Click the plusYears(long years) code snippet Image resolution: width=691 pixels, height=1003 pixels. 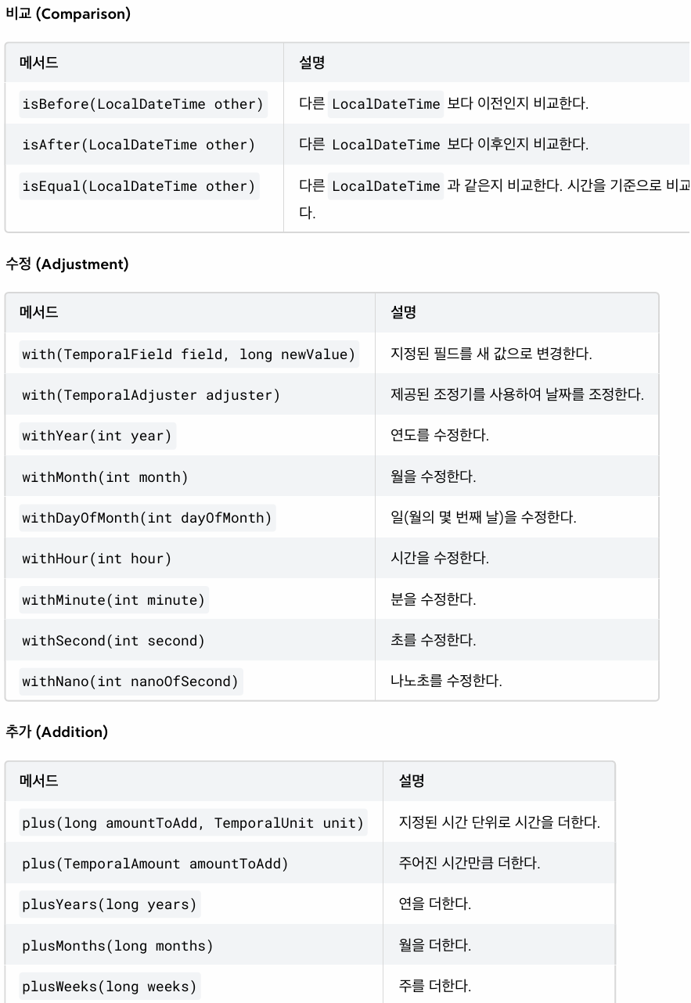(110, 904)
